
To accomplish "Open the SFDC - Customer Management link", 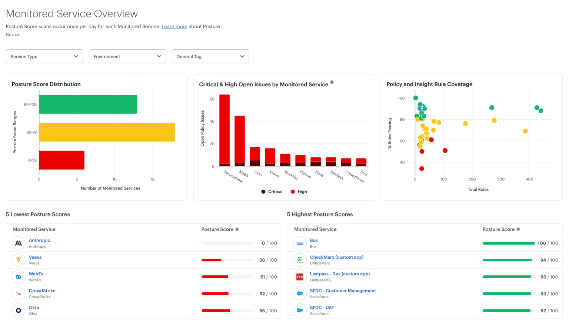I will pyautogui.click(x=343, y=291).
